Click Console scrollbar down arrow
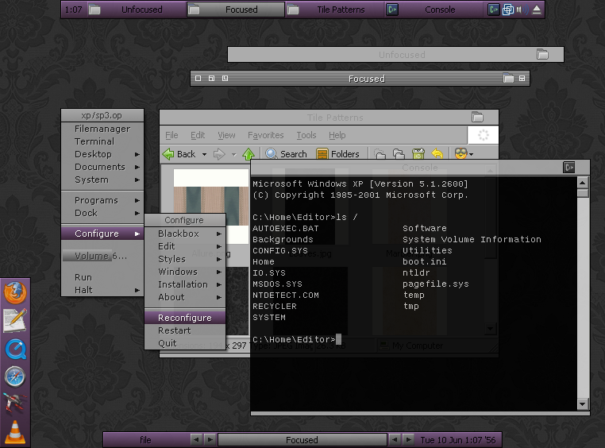605x448 pixels. tap(583, 404)
